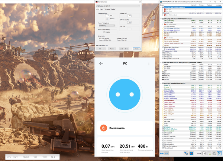223x161 pixels.
Task: Open the three-dot menu in PC panel
Action: click(x=149, y=63)
